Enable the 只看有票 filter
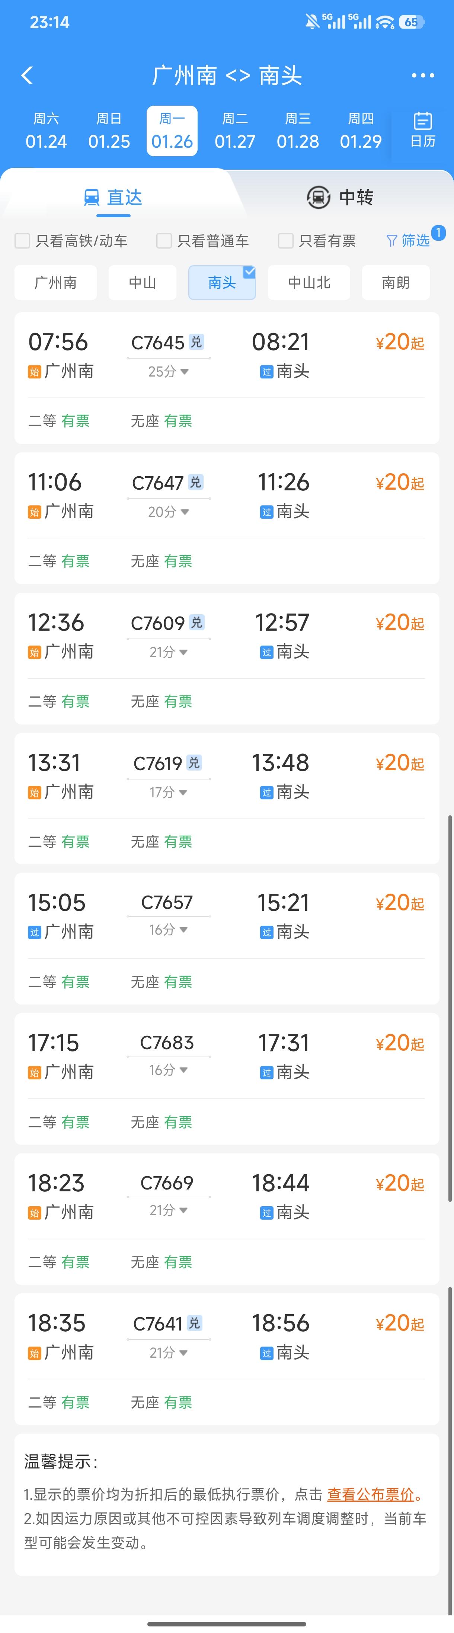This screenshot has height=1633, width=454. [x=285, y=241]
